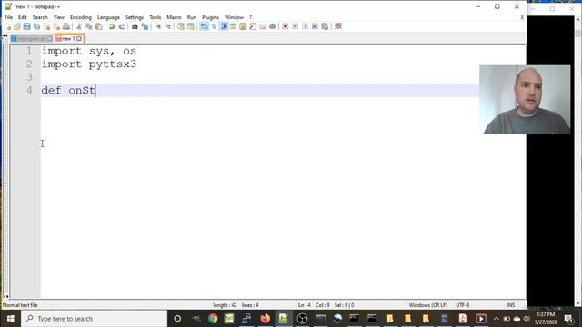Open the Window menu
This screenshot has width=582, height=327.
(234, 17)
